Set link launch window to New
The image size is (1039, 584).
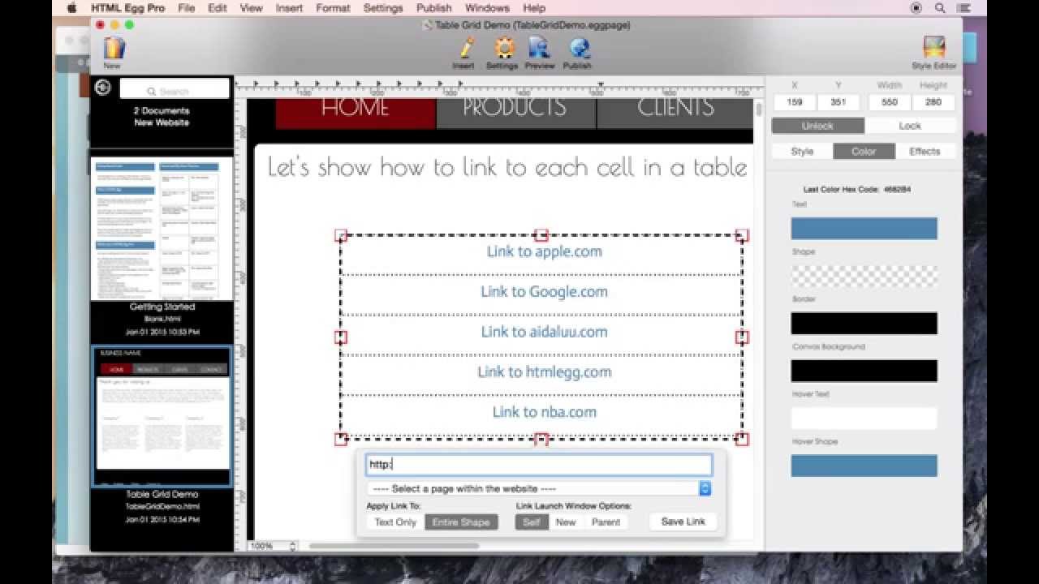[566, 522]
